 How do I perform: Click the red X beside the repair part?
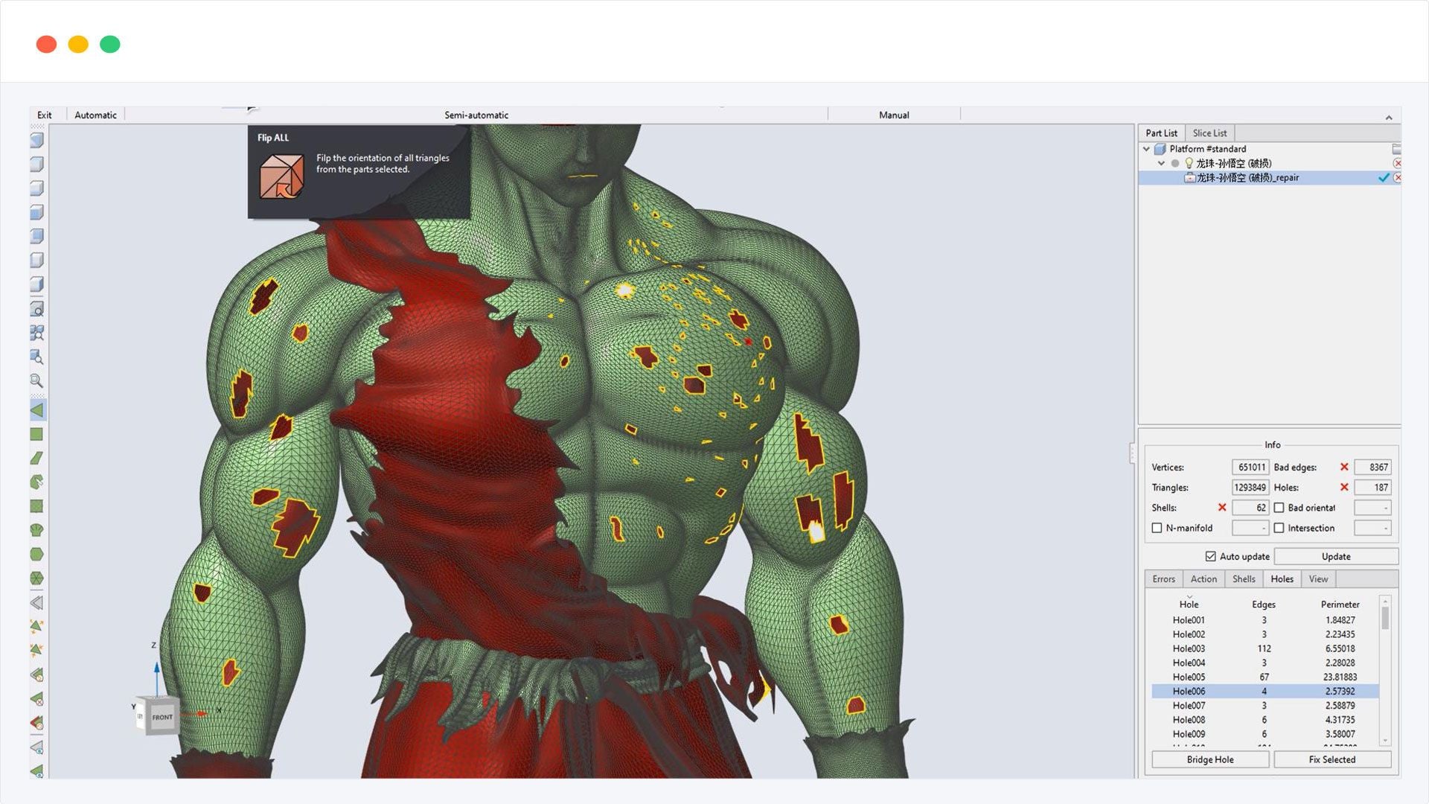click(x=1397, y=178)
